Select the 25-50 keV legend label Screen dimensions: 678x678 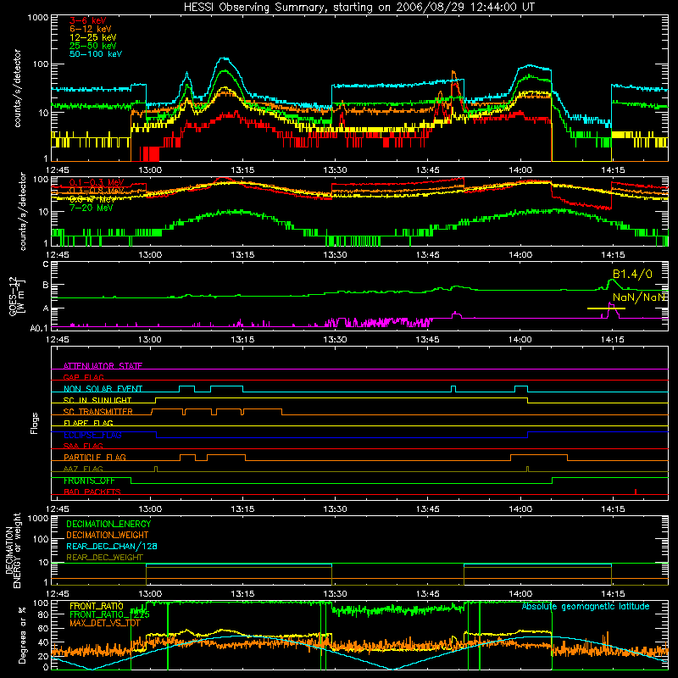92,46
